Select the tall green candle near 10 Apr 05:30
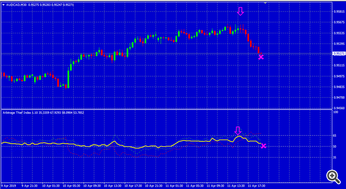 click(x=68, y=79)
